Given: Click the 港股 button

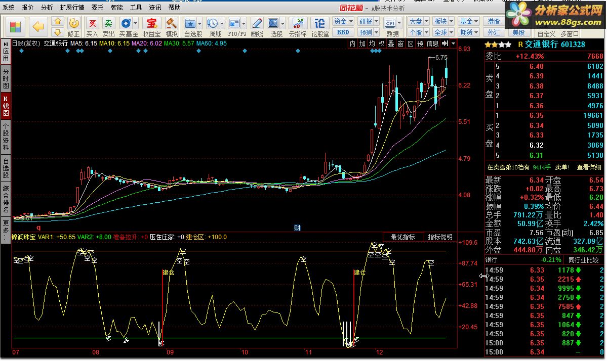Looking at the screenshot, I should click(494, 21).
